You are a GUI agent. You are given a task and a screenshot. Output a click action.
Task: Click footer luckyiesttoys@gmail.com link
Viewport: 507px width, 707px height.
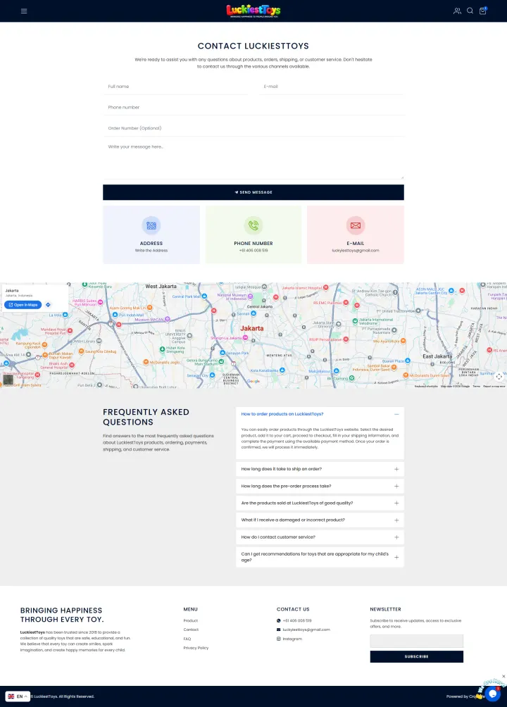tap(306, 630)
